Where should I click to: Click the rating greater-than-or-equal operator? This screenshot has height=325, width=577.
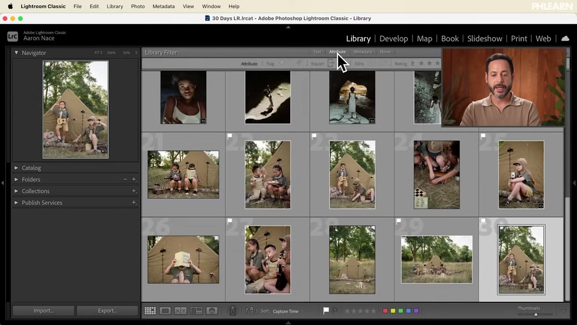coord(413,63)
